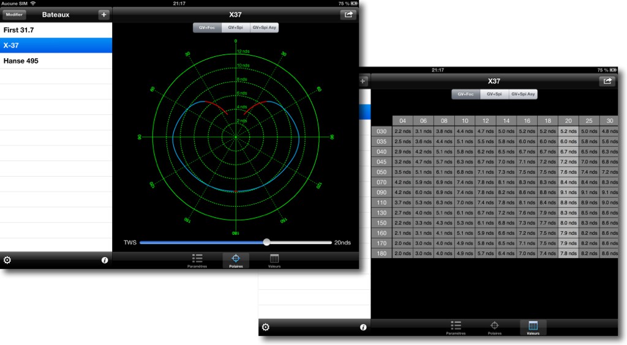This screenshot has width=627, height=345.
Task: Click cell 2.2 nds in row 030 column 04
Action: [403, 132]
